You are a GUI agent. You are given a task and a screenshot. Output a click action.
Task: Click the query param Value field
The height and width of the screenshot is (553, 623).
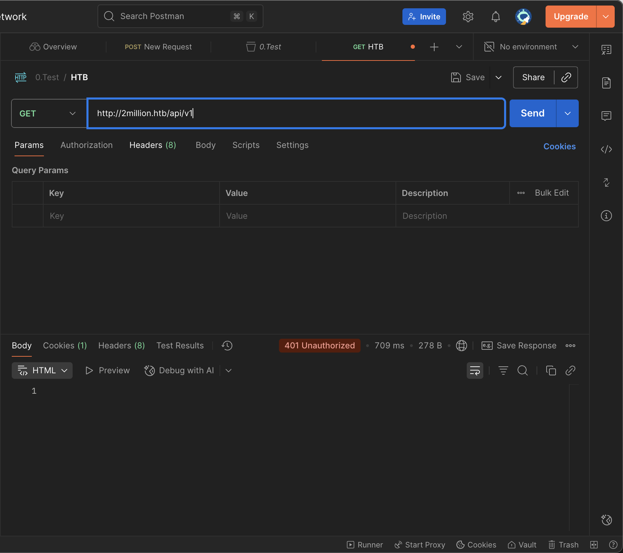click(308, 216)
